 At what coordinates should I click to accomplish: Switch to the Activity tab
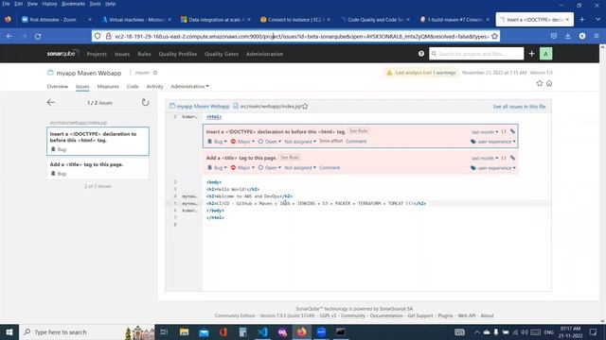154,86
